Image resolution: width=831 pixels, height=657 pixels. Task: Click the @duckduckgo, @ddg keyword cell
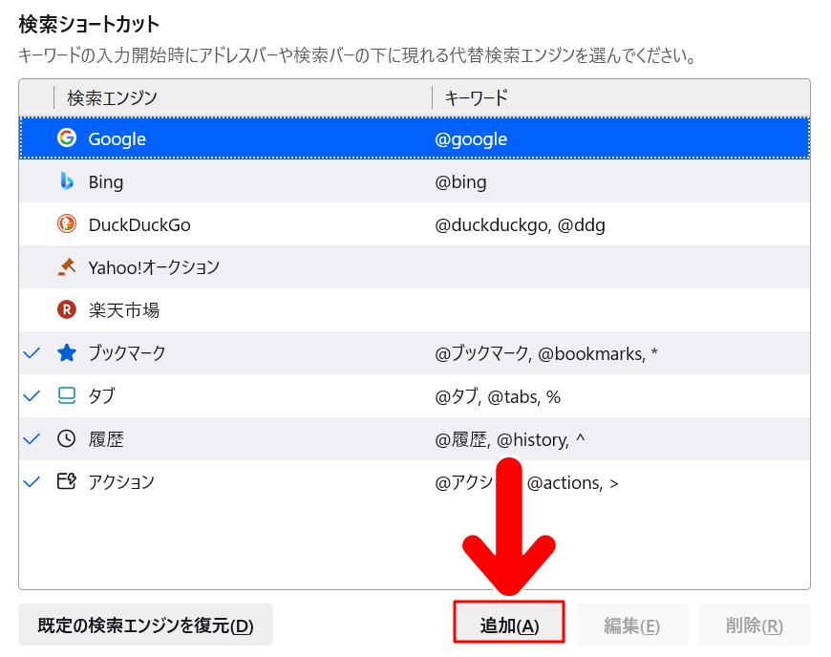tap(520, 225)
